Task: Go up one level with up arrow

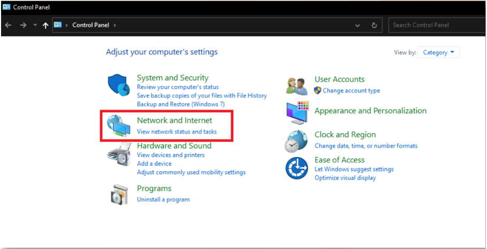Action: pyautogui.click(x=45, y=26)
